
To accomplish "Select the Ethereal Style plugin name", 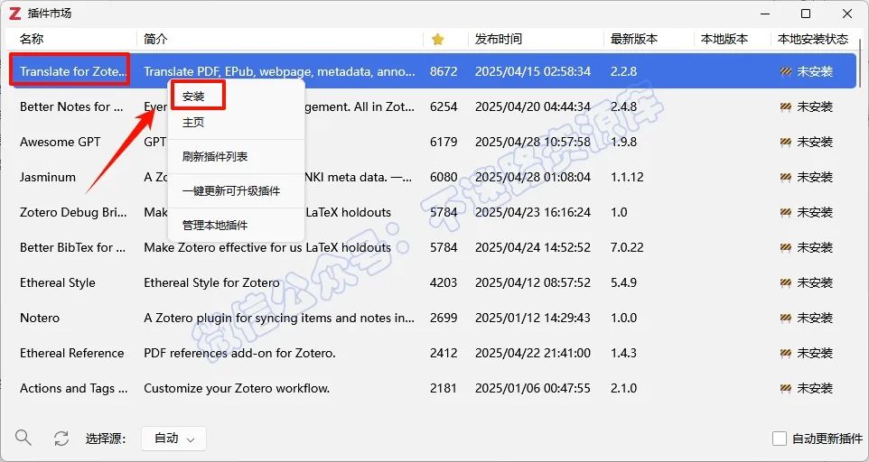I will tap(58, 282).
